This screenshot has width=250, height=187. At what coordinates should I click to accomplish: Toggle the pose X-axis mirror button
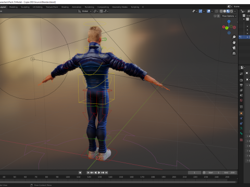[218, 16]
